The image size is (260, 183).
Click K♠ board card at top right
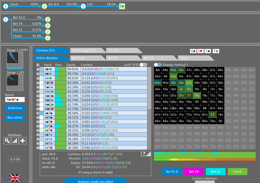coord(193,51)
